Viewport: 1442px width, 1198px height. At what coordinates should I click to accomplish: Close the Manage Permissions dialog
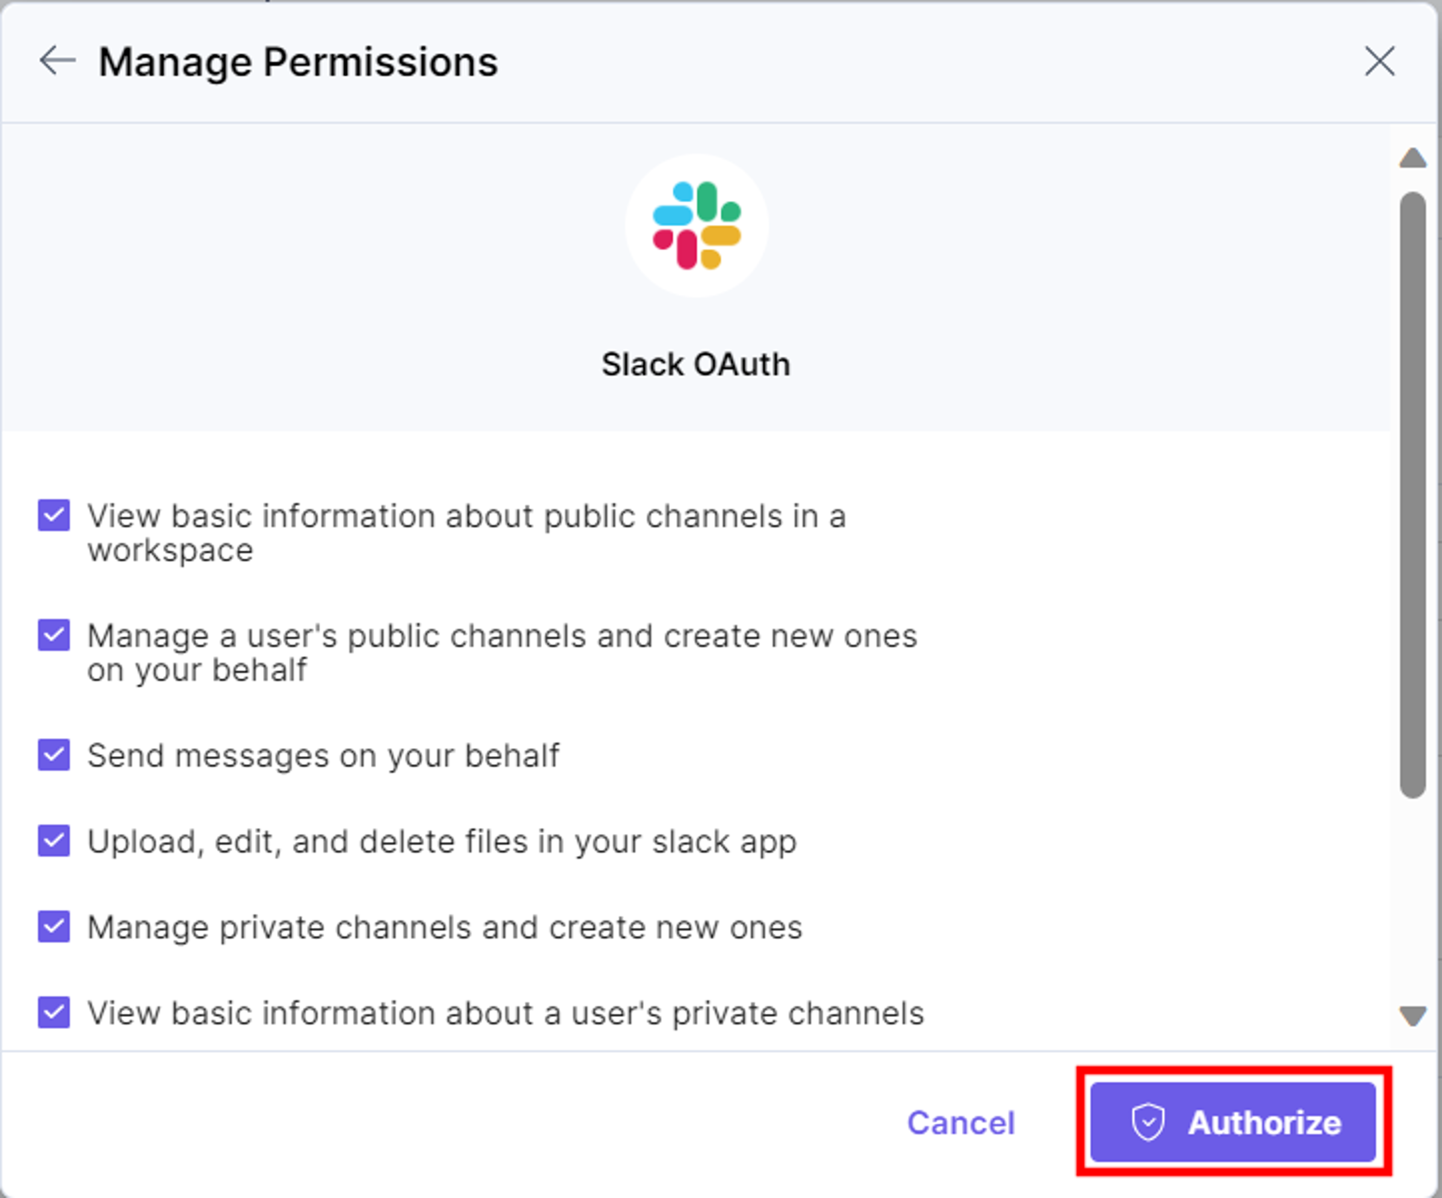(x=1380, y=62)
